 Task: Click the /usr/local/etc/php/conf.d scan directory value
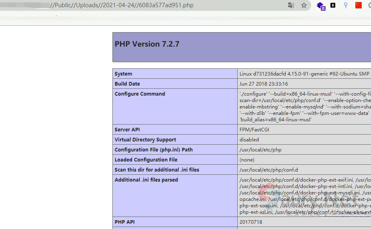pyautogui.click(x=269, y=170)
